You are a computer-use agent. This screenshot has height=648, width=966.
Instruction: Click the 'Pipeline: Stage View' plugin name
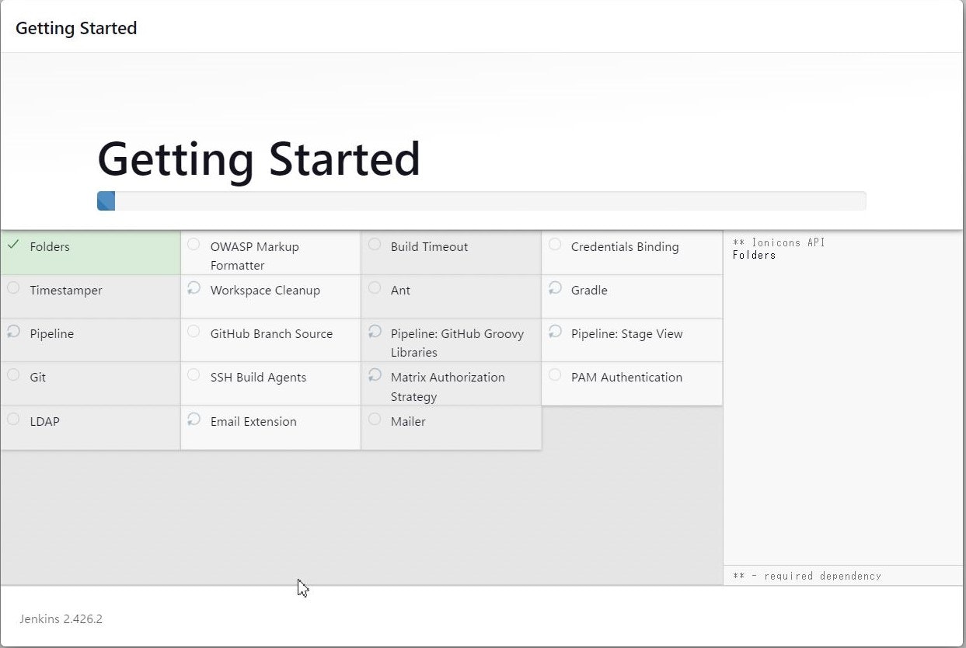pyautogui.click(x=626, y=333)
